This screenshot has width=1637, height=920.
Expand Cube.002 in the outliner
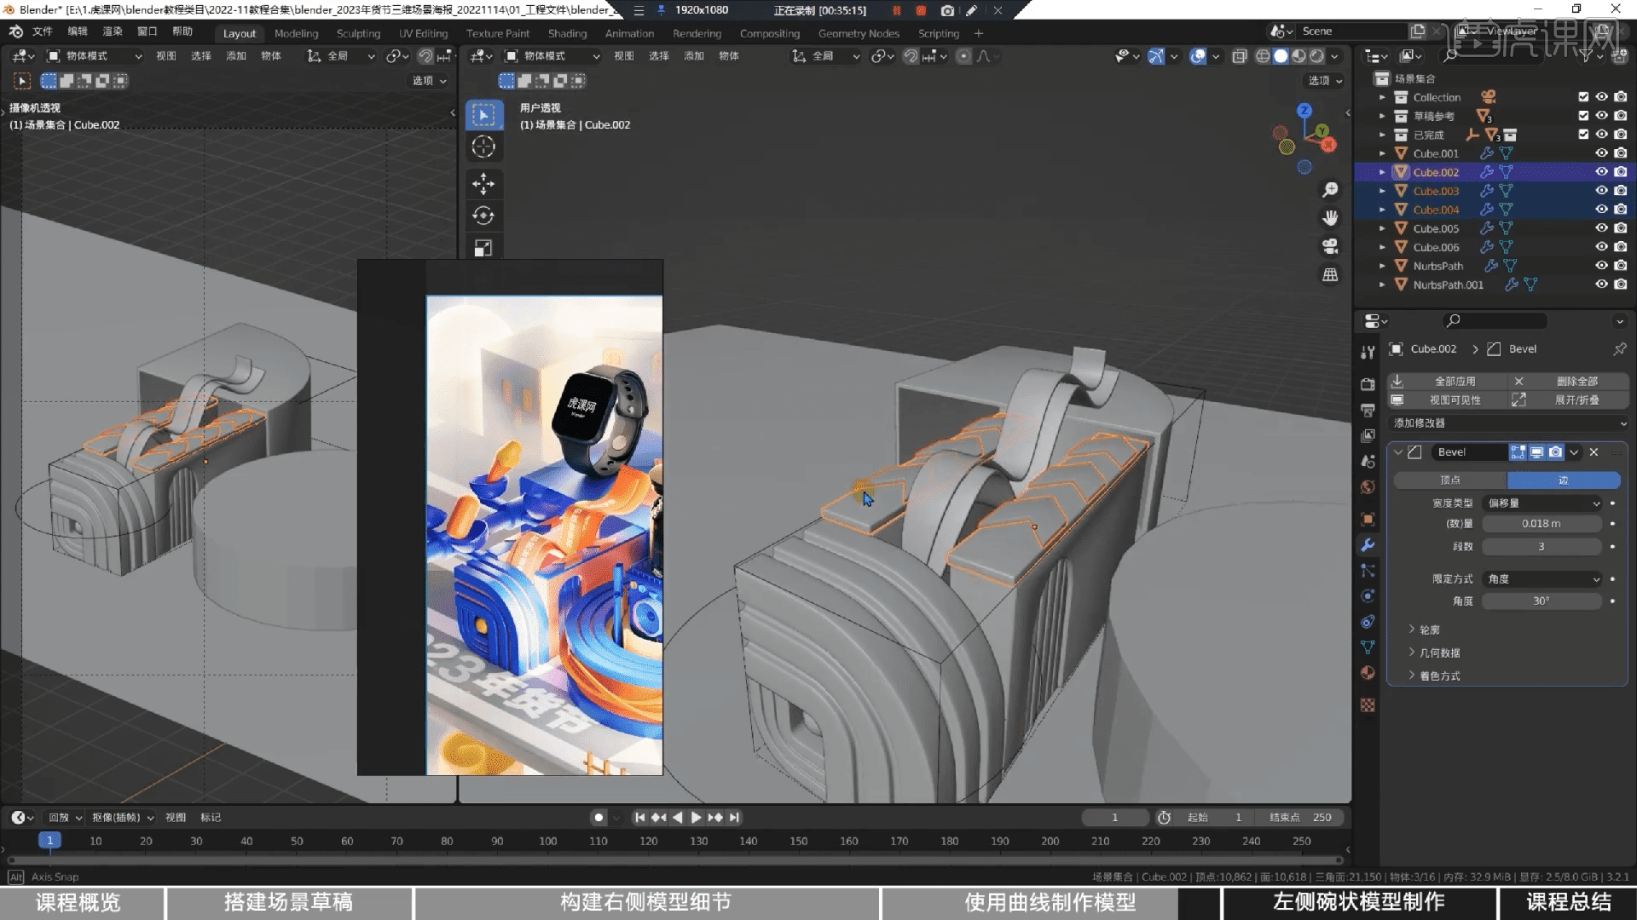click(1382, 172)
